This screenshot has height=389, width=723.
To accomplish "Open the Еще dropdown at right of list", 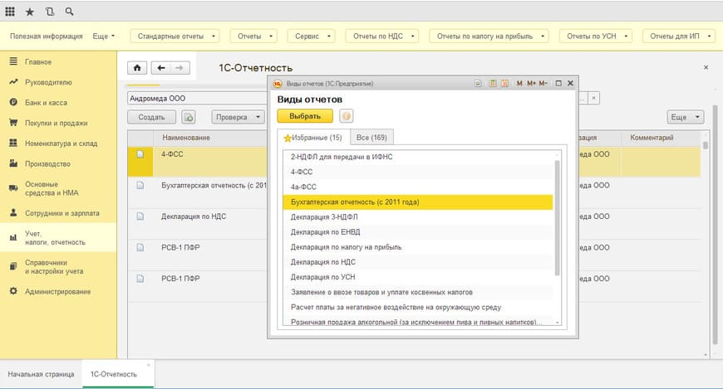I will [x=686, y=118].
